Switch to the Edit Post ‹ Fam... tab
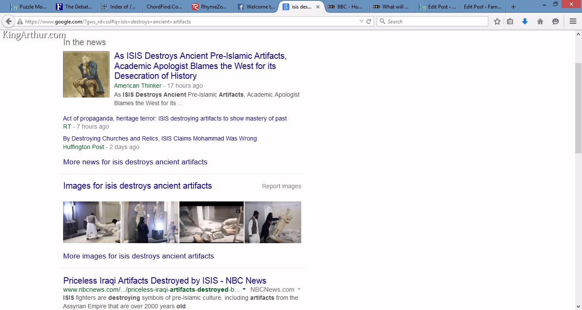The height and width of the screenshot is (310, 582). click(483, 7)
